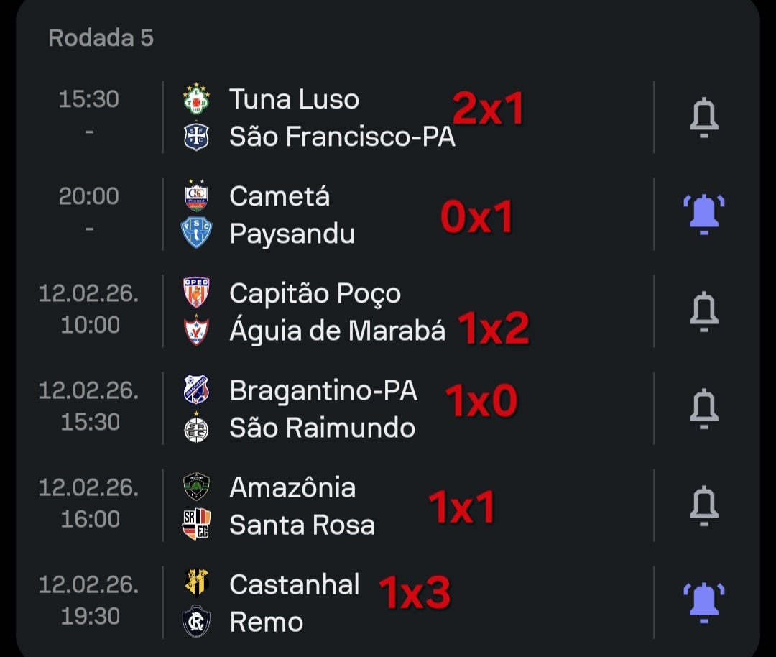The width and height of the screenshot is (776, 657).
Task: Click the São Francisco-PA team crest
Action: tap(196, 137)
